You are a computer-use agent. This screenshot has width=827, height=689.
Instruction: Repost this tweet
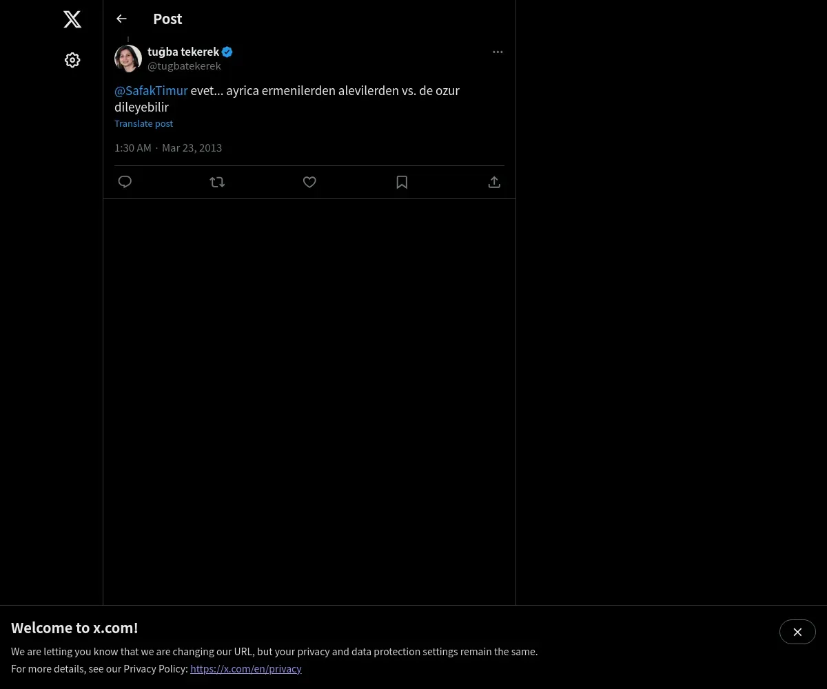pos(217,182)
